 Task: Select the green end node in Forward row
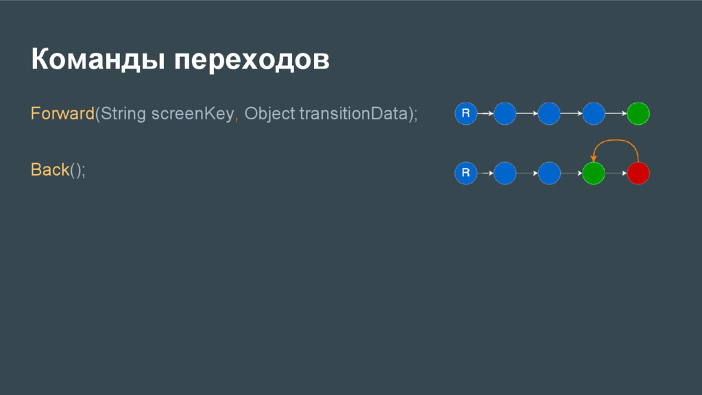tap(638, 113)
